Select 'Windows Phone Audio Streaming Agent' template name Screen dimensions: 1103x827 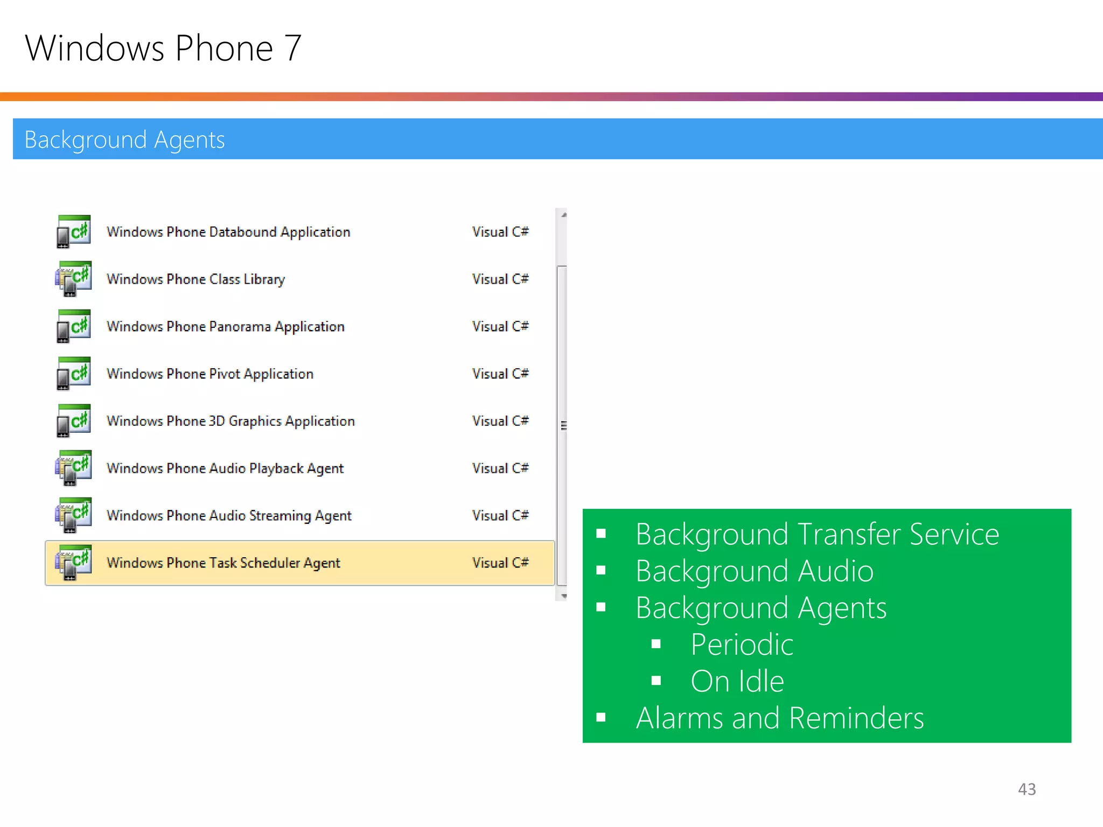point(229,516)
